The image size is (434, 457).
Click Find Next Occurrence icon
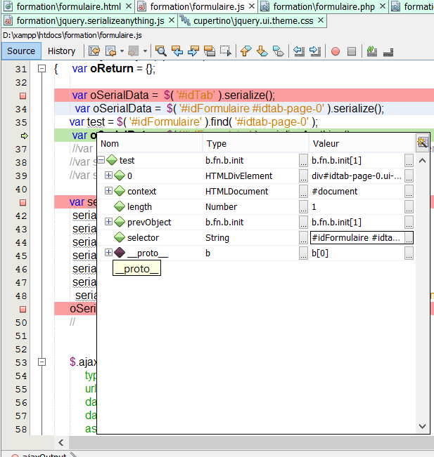(193, 51)
